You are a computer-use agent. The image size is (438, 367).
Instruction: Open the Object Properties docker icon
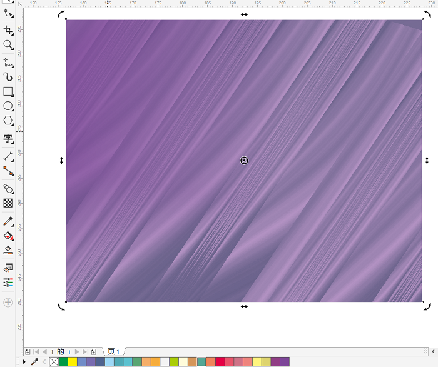(8, 268)
